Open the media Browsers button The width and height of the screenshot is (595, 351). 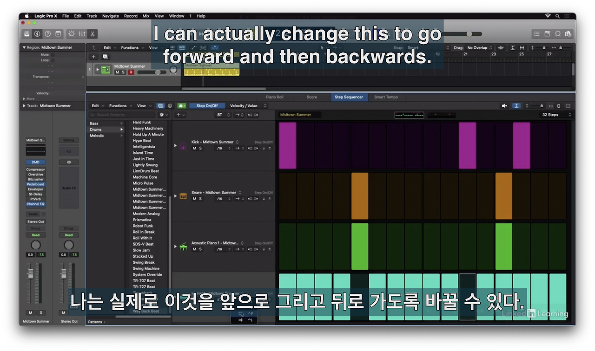pyautogui.click(x=568, y=34)
